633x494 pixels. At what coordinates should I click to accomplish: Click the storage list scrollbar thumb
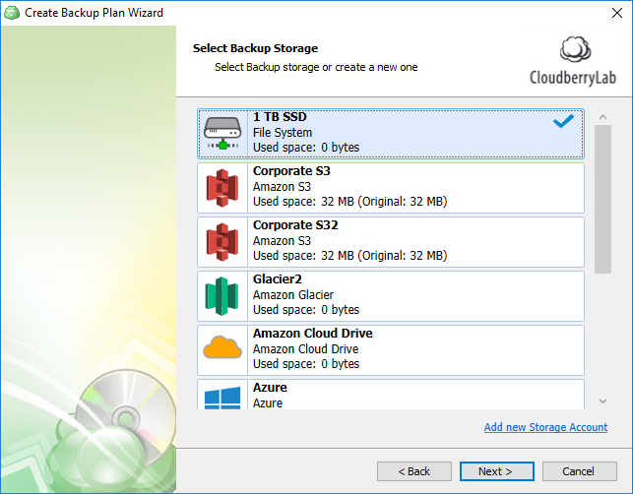pyautogui.click(x=602, y=200)
